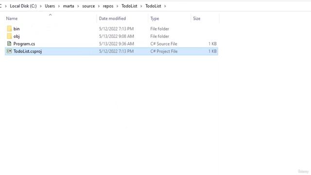Go to source folder in breadcrumb

(x=88, y=6)
